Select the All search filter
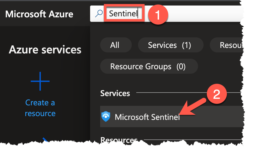 (116, 45)
